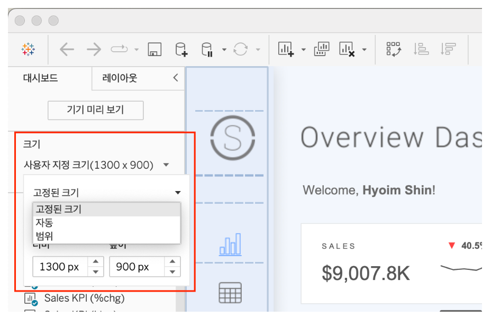Click the swap rows and columns icon
This screenshot has height=326, width=491.
[394, 50]
